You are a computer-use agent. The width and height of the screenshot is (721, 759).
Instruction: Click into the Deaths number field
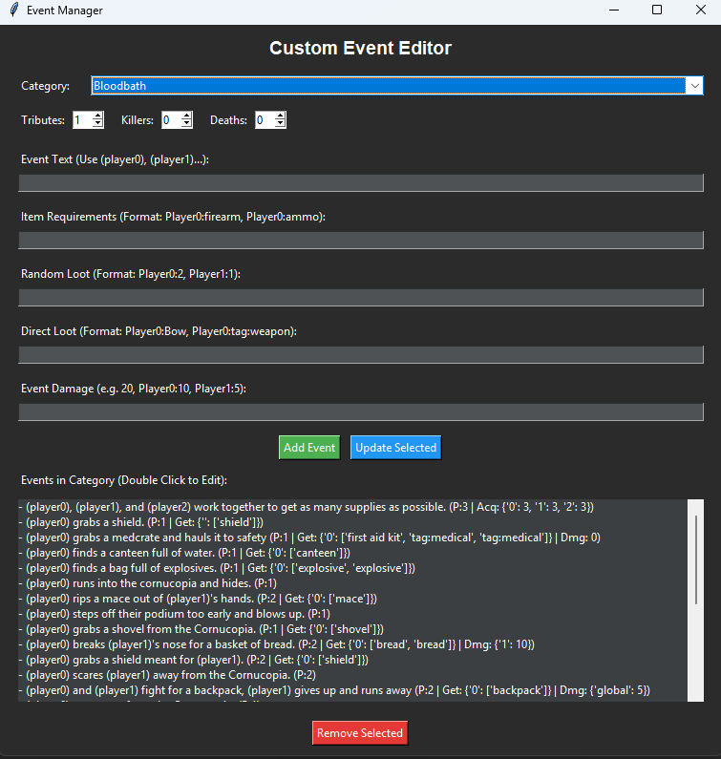pos(265,120)
